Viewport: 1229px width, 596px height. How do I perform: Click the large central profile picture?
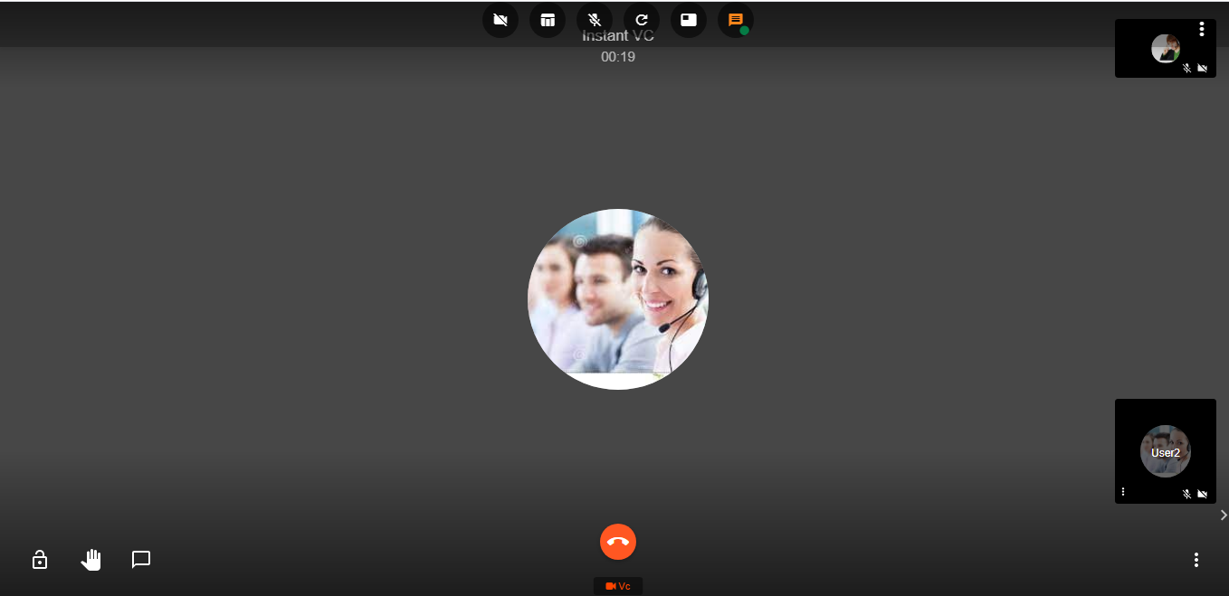(x=618, y=299)
